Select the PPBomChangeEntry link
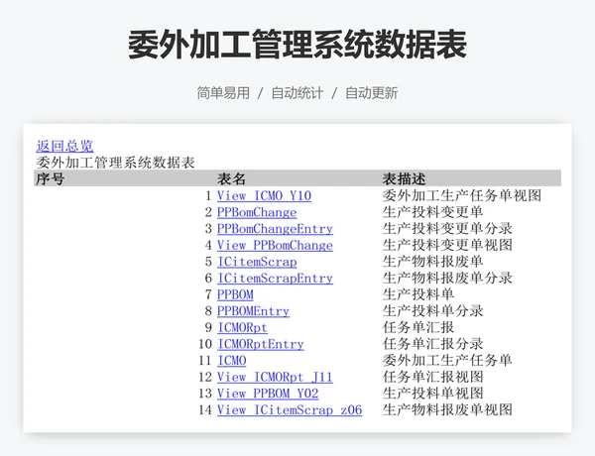The image size is (595, 456). [x=275, y=229]
